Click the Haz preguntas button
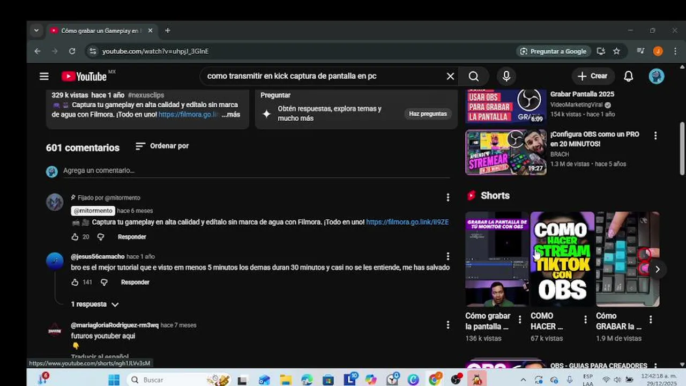686x386 pixels. [428, 114]
